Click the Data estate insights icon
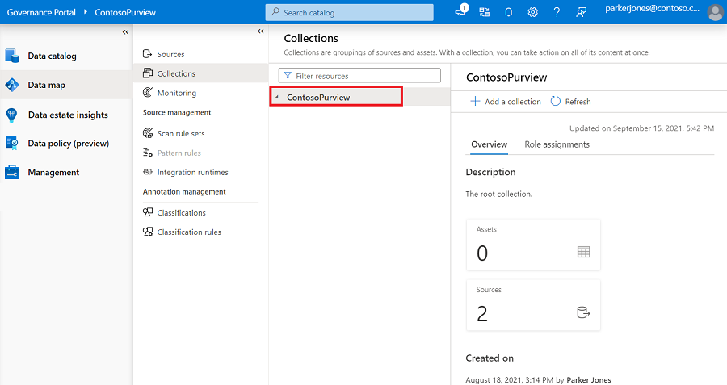This screenshot has width=727, height=385. click(x=12, y=115)
